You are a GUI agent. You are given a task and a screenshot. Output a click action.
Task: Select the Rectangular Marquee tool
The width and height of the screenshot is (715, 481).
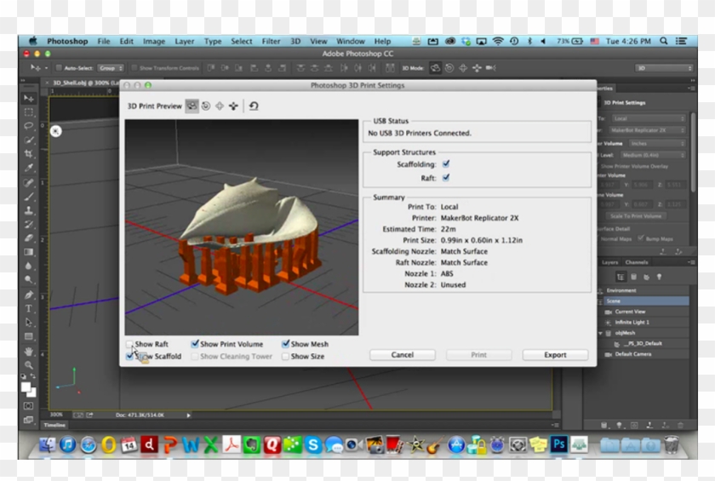[x=29, y=112]
